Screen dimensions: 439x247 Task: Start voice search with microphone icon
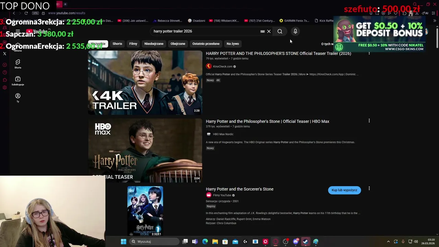(295, 31)
